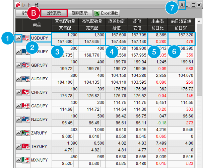
Task: Open the chart for CAD/JPY
Action: (19, 106)
